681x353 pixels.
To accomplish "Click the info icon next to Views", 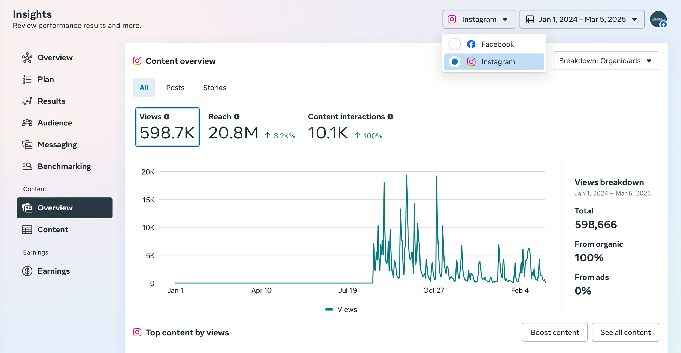I will tap(167, 117).
